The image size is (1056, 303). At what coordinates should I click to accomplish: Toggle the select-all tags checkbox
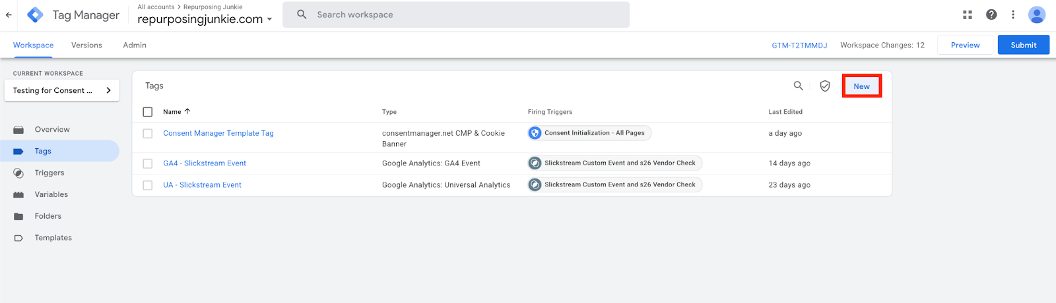tap(148, 112)
